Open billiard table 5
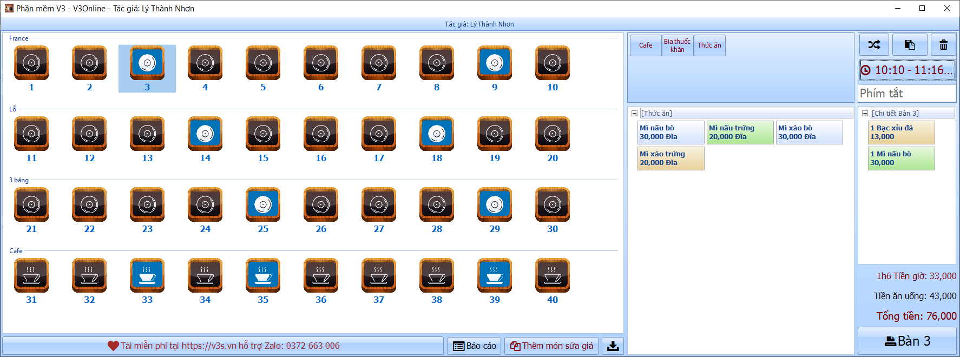Screen dimensions: 960x357 tap(263, 69)
